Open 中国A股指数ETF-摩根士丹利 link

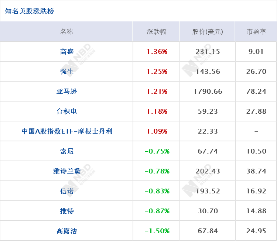click(67, 131)
